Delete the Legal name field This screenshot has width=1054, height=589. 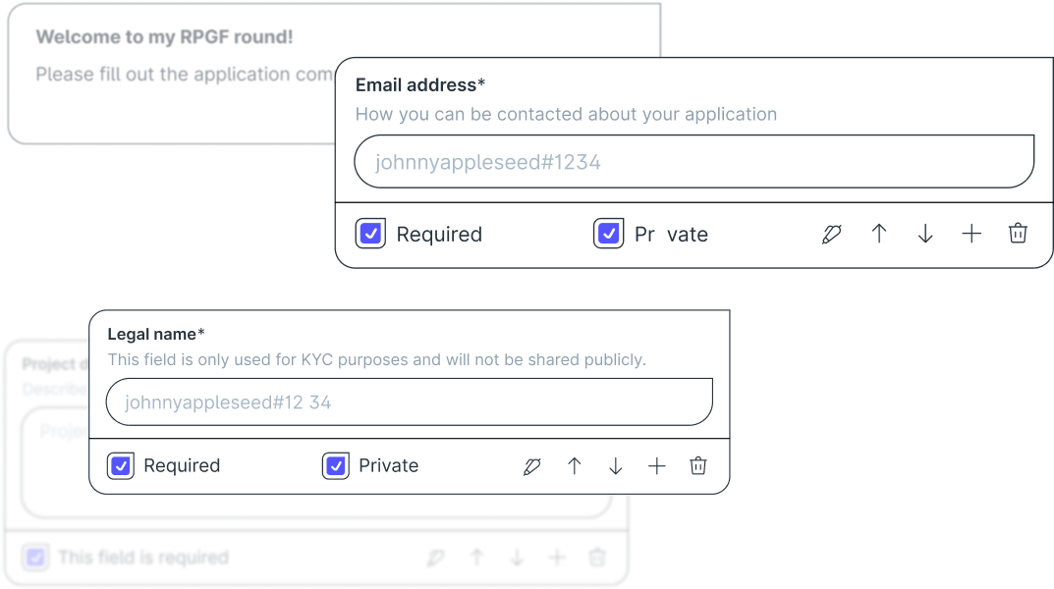698,465
